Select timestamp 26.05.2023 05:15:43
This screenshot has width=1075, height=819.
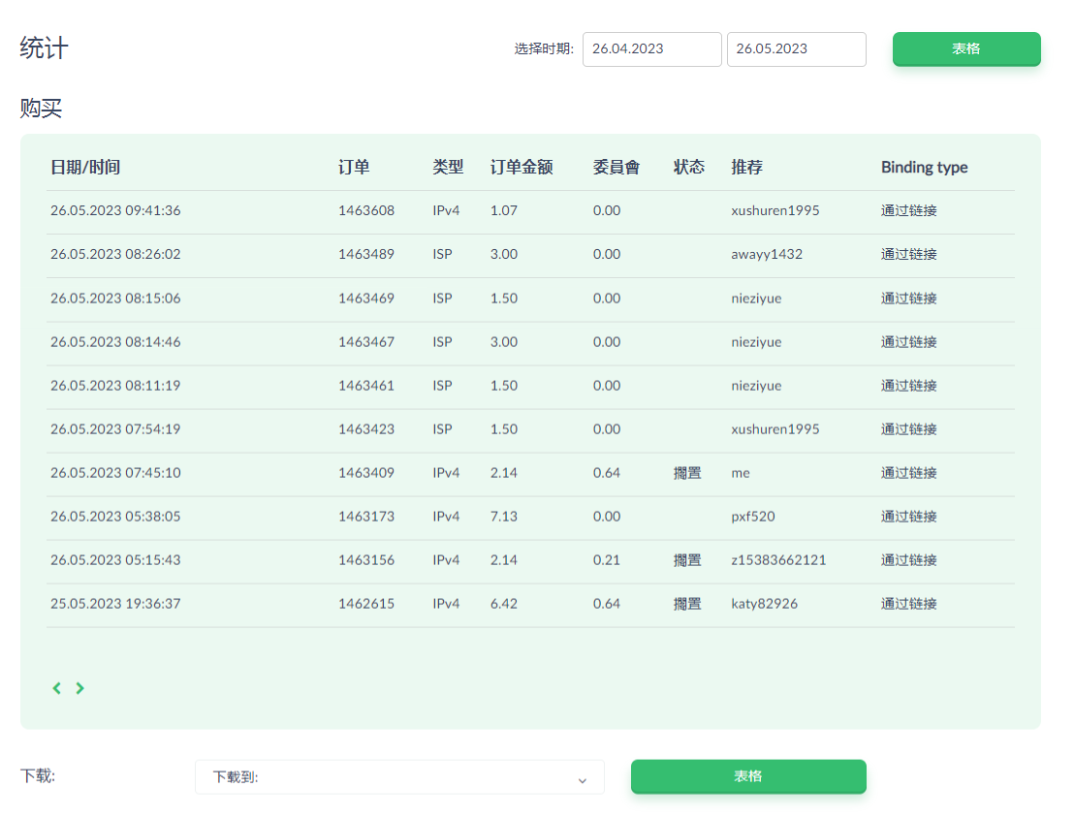116,560
